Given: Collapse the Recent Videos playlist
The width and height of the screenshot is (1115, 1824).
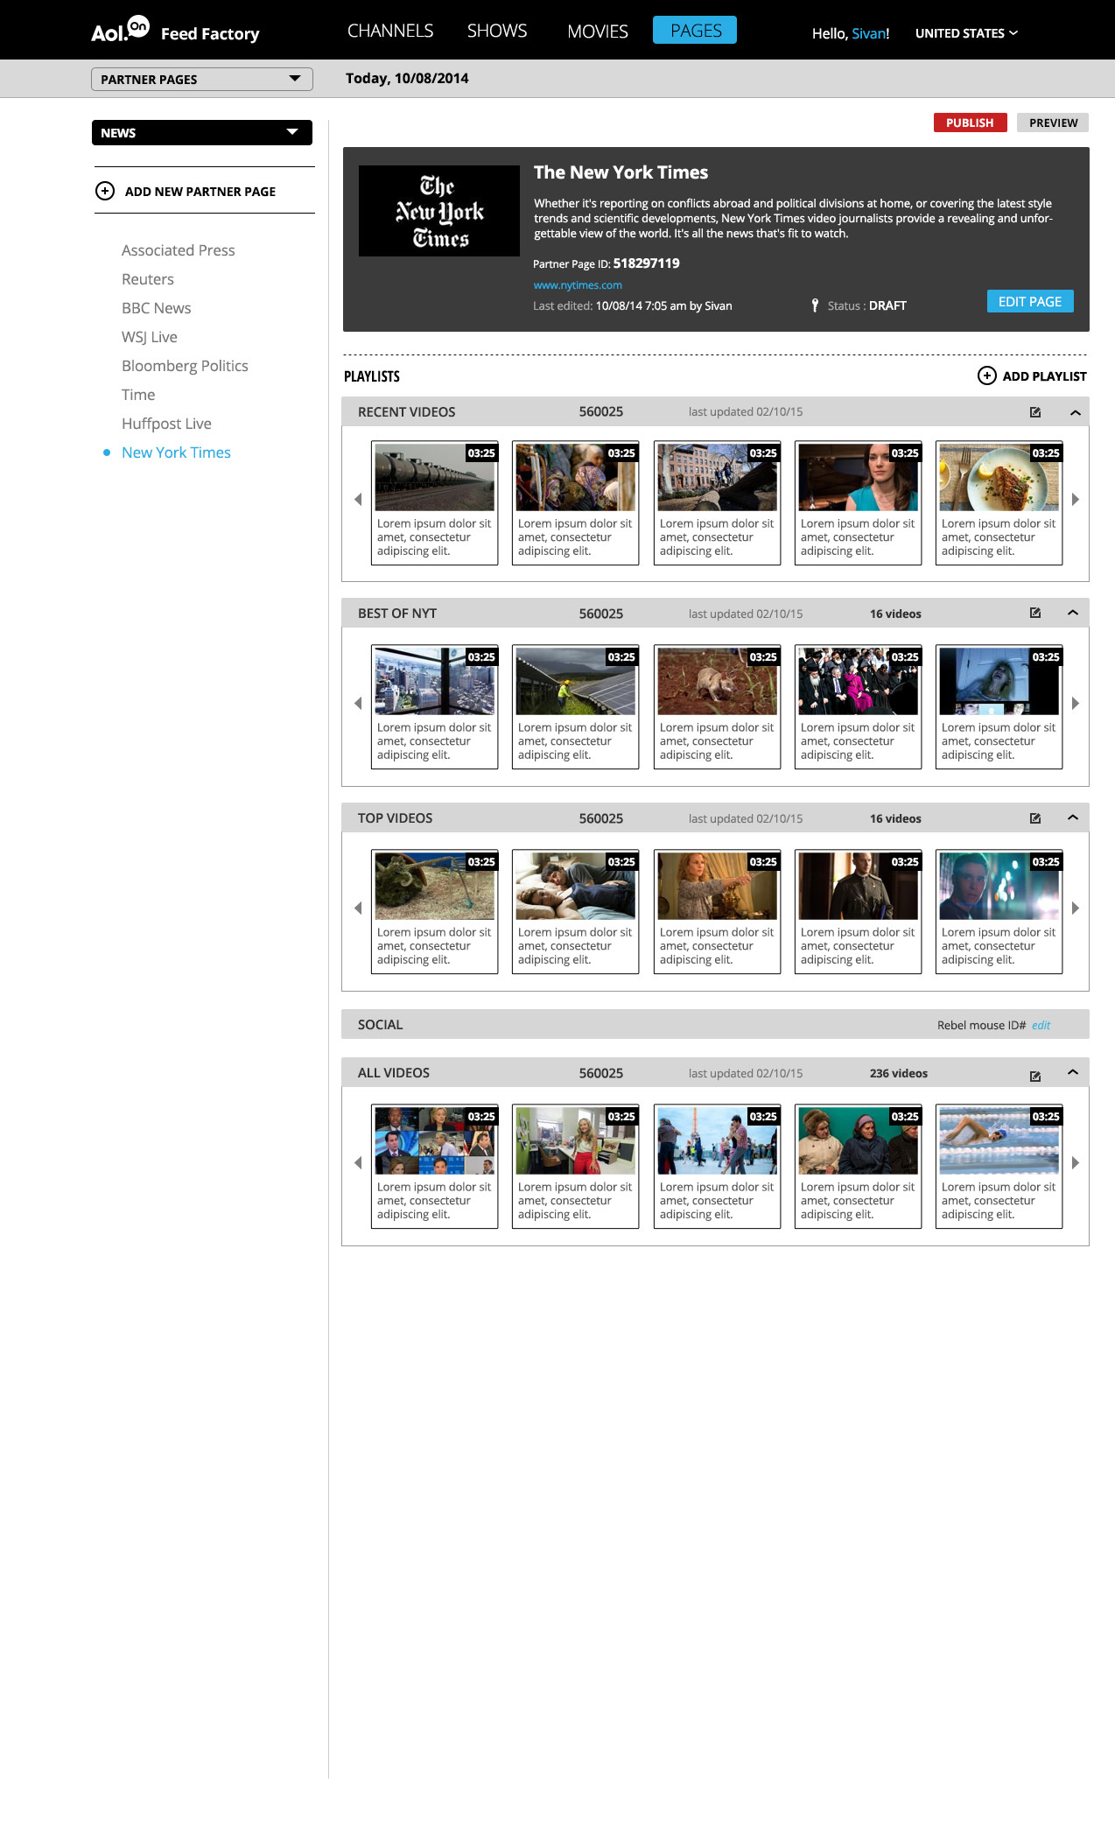Looking at the screenshot, I should click(1076, 412).
